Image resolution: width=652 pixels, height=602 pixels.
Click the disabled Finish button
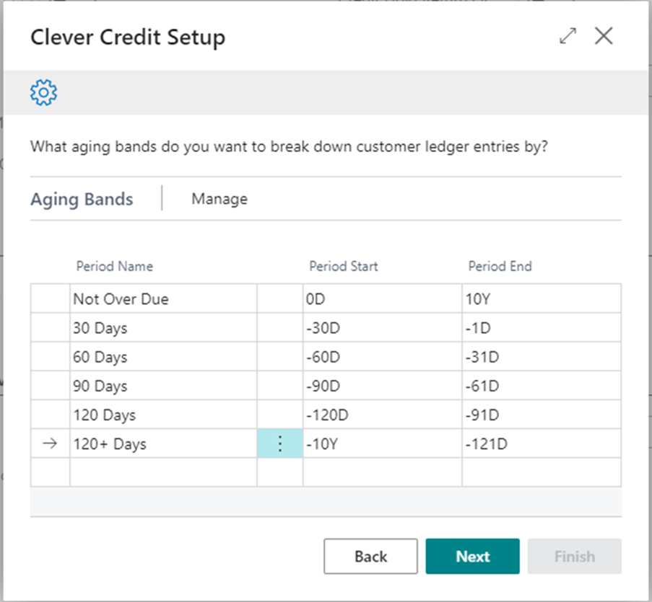point(575,557)
